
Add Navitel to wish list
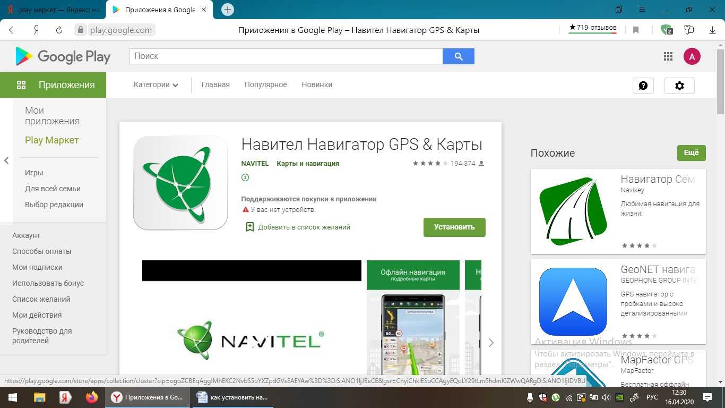(x=298, y=227)
